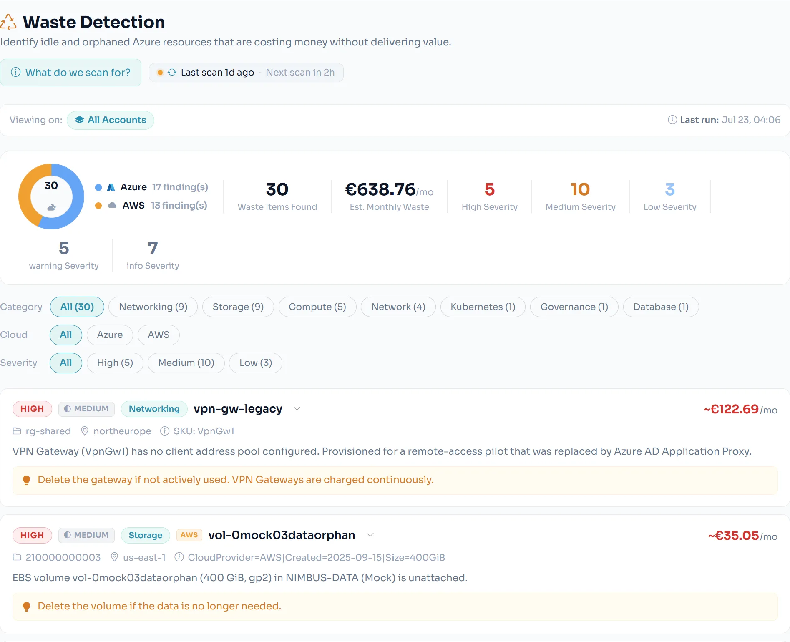Click the lightbulb icon in the delete gateway tip

click(26, 480)
